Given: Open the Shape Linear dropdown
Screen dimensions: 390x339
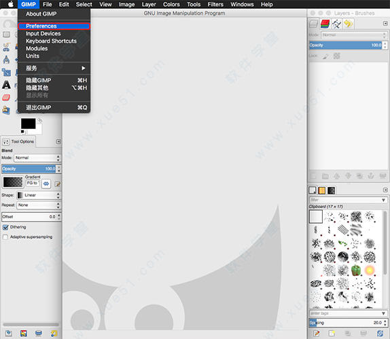Looking at the screenshot, I should pyautogui.click(x=39, y=195).
